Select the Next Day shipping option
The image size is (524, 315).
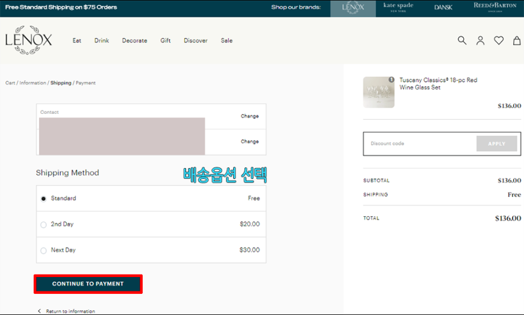(43, 251)
